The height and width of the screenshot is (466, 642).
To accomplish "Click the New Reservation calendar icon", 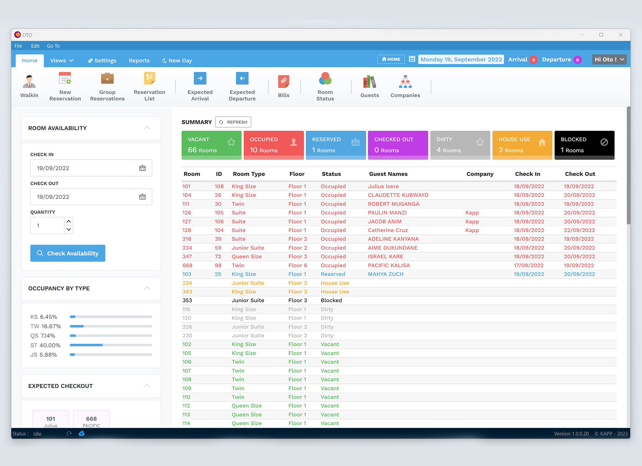I will coord(65,79).
